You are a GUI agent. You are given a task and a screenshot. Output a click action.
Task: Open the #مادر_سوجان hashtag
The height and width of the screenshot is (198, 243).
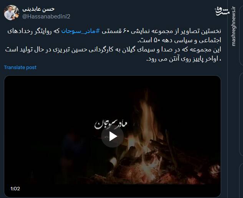point(81,31)
